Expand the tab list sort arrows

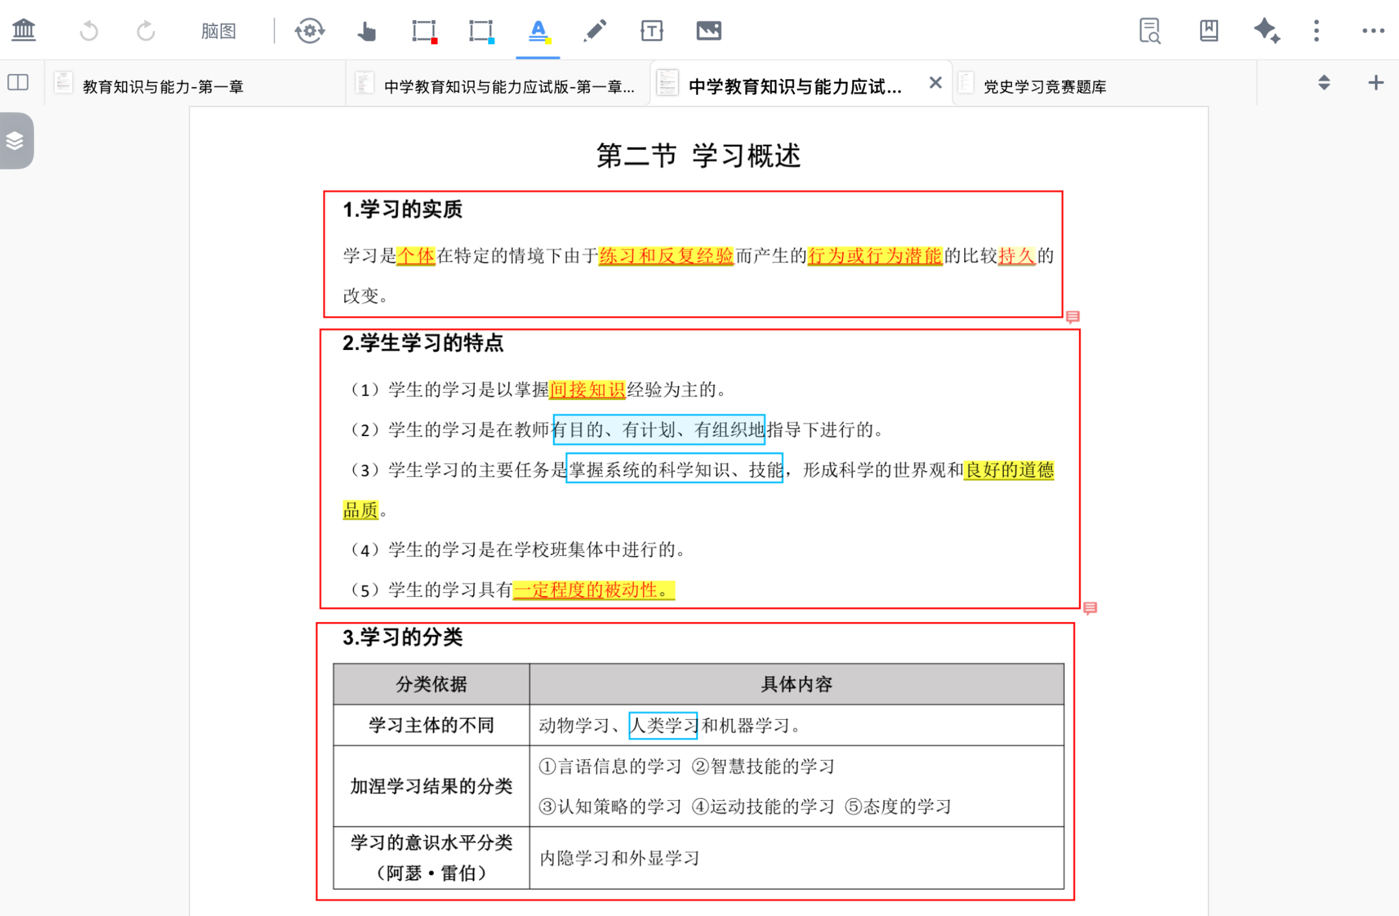pyautogui.click(x=1324, y=83)
